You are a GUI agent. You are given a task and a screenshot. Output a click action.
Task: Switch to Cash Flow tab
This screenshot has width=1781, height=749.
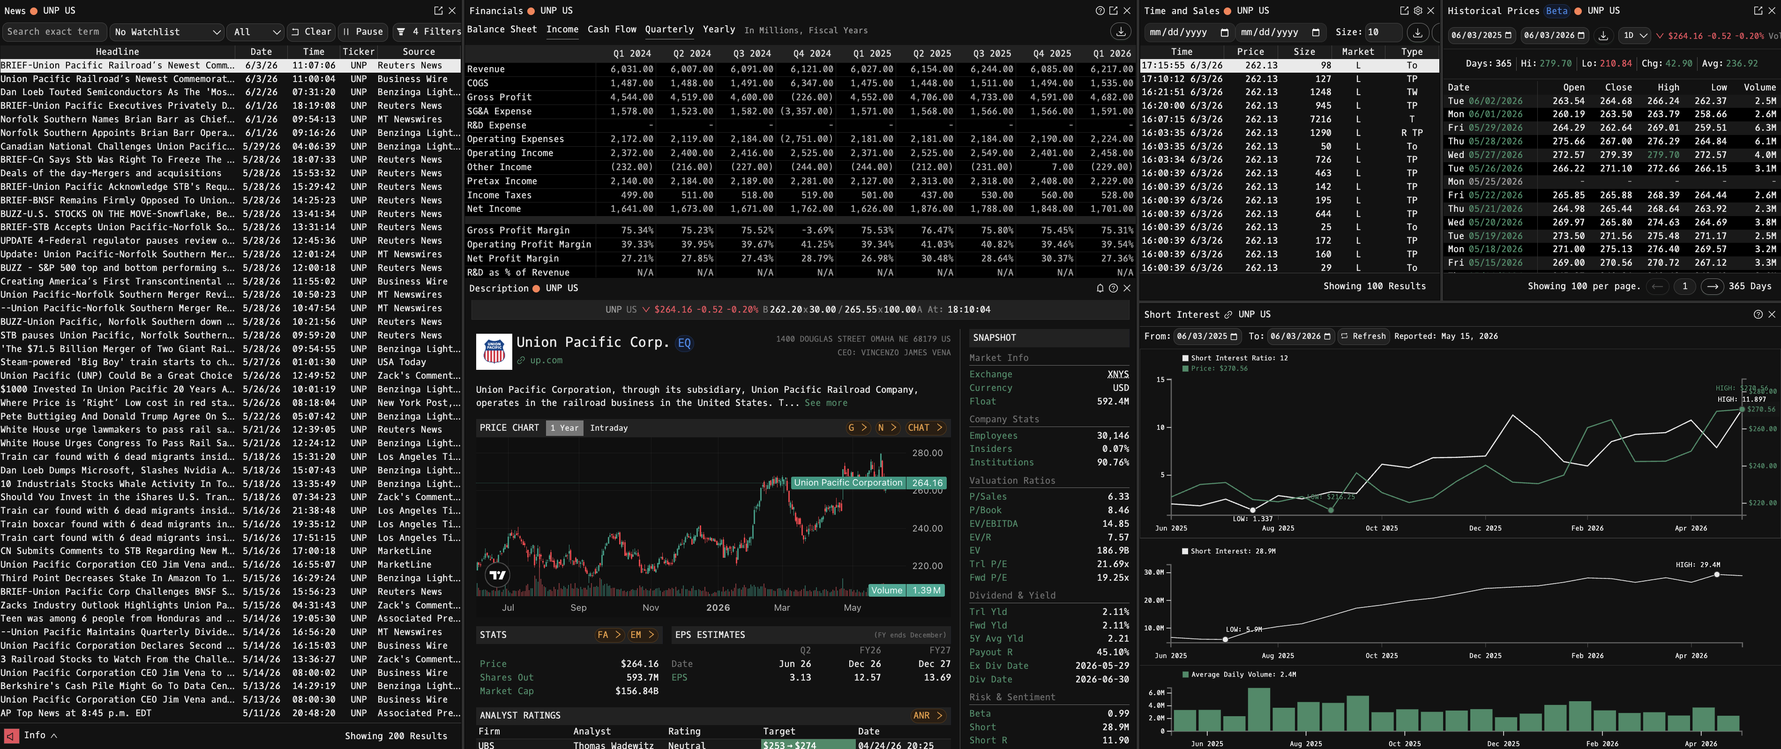tap(611, 30)
